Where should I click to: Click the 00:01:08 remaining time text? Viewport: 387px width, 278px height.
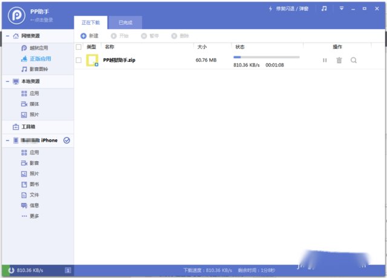(275, 65)
